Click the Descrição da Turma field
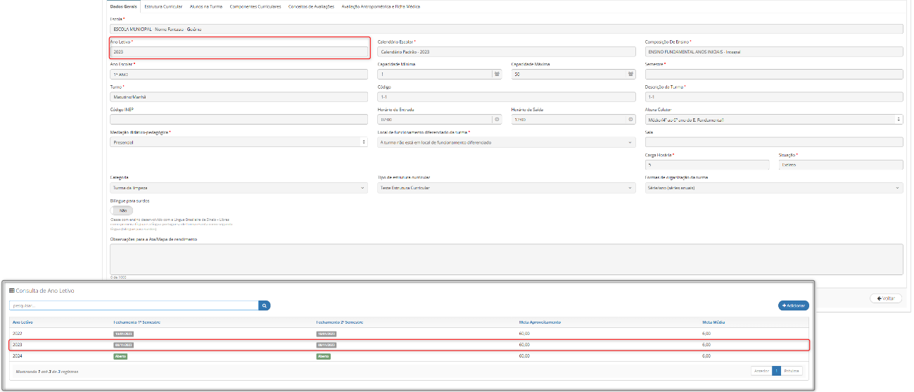The image size is (914, 392). click(774, 96)
